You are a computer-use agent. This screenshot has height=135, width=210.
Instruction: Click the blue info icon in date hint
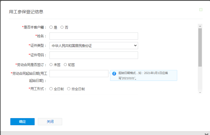[114, 73]
